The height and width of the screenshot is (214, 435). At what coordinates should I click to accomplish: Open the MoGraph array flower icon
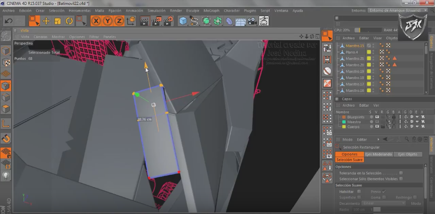point(218,21)
